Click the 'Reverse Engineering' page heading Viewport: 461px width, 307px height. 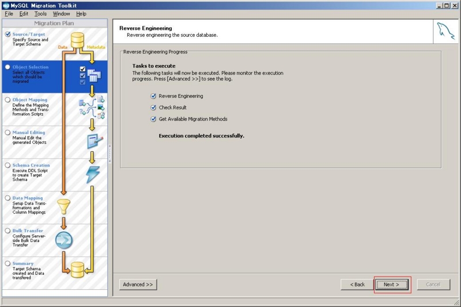point(146,28)
